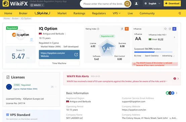The width and height of the screenshot is (186, 122).
Task: Click the Rating Index info icon
Action: 98,29
